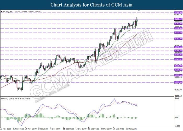Click the 1293.10 price axis value
This screenshot has width=183, height=131.
[179, 15]
